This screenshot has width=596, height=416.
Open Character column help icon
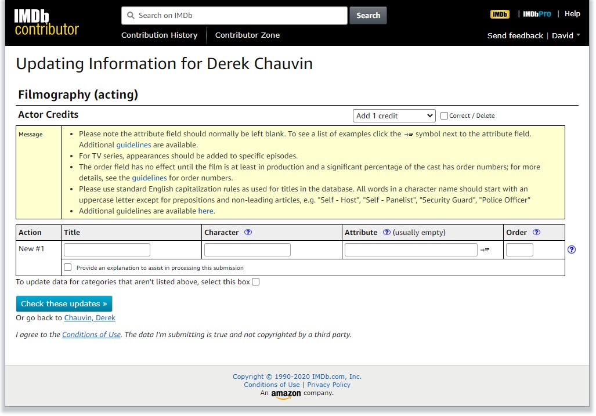click(248, 233)
